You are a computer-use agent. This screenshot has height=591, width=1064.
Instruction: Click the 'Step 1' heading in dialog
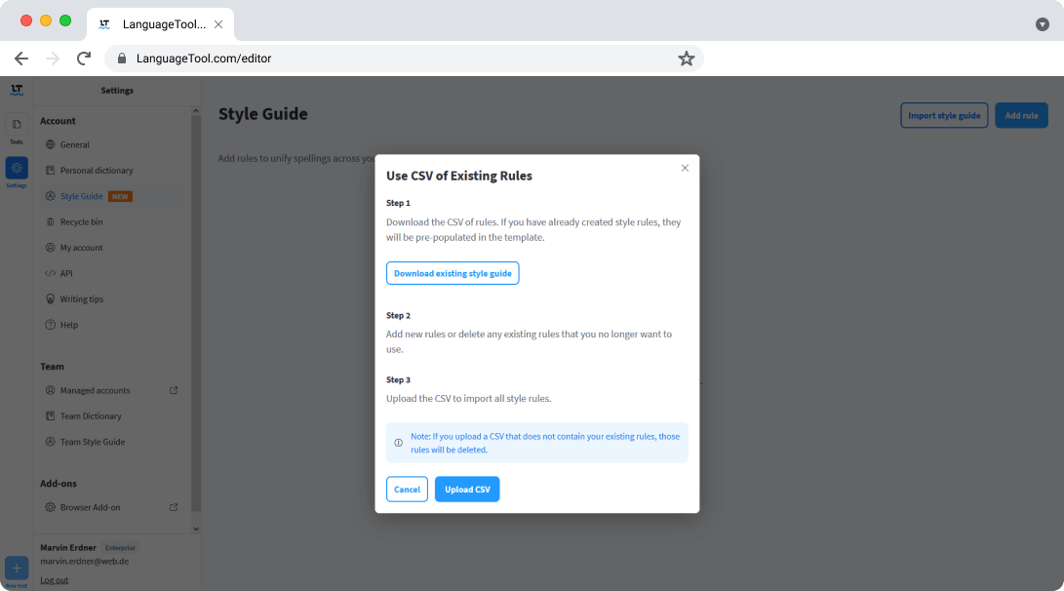click(398, 203)
